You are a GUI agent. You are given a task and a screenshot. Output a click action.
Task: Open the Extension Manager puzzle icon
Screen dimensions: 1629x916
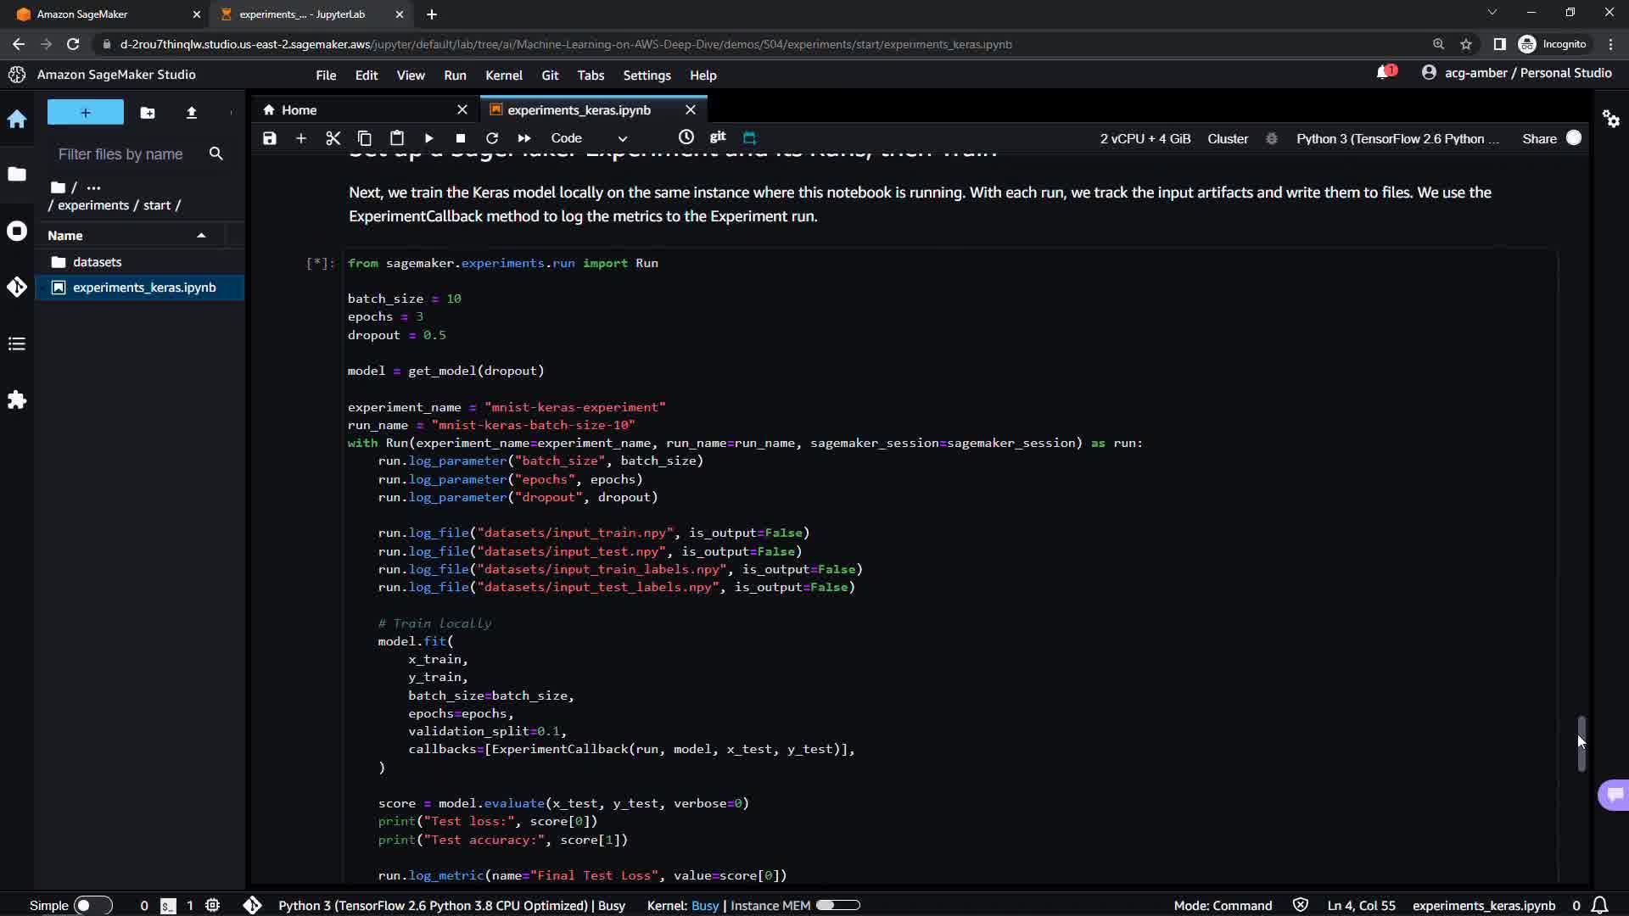click(17, 400)
